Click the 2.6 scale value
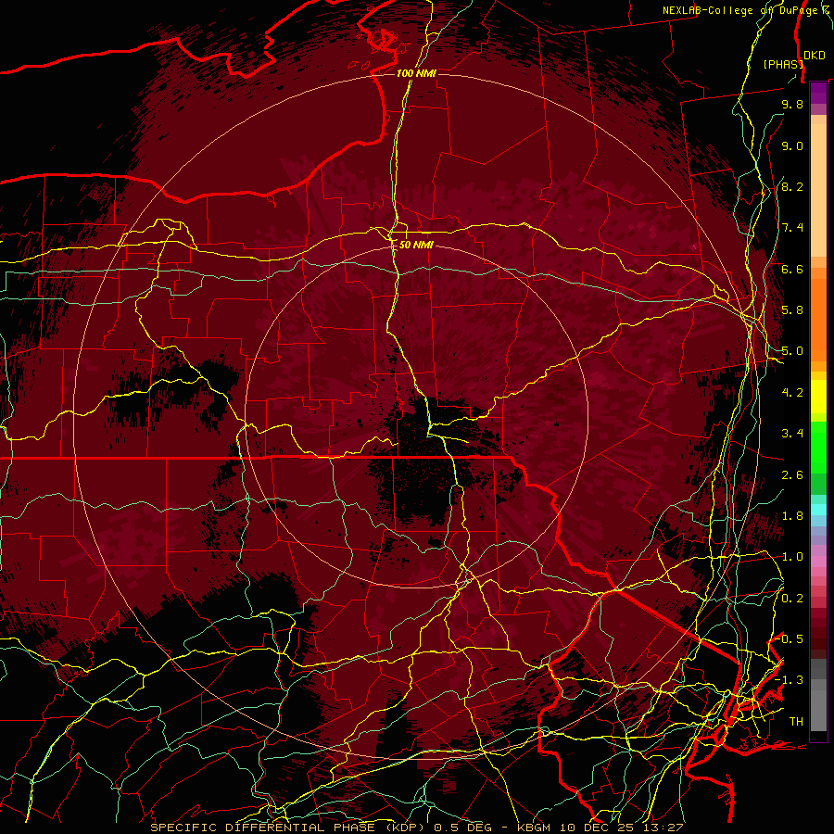The width and height of the screenshot is (834, 834). click(792, 475)
